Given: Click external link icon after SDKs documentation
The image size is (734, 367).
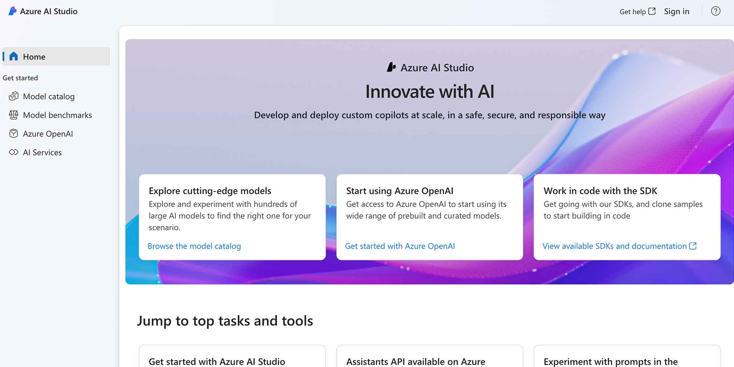Looking at the screenshot, I should coord(693,246).
